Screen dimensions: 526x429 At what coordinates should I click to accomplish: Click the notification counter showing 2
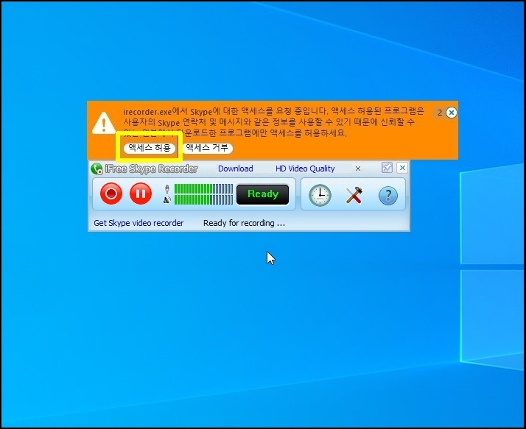coord(440,113)
